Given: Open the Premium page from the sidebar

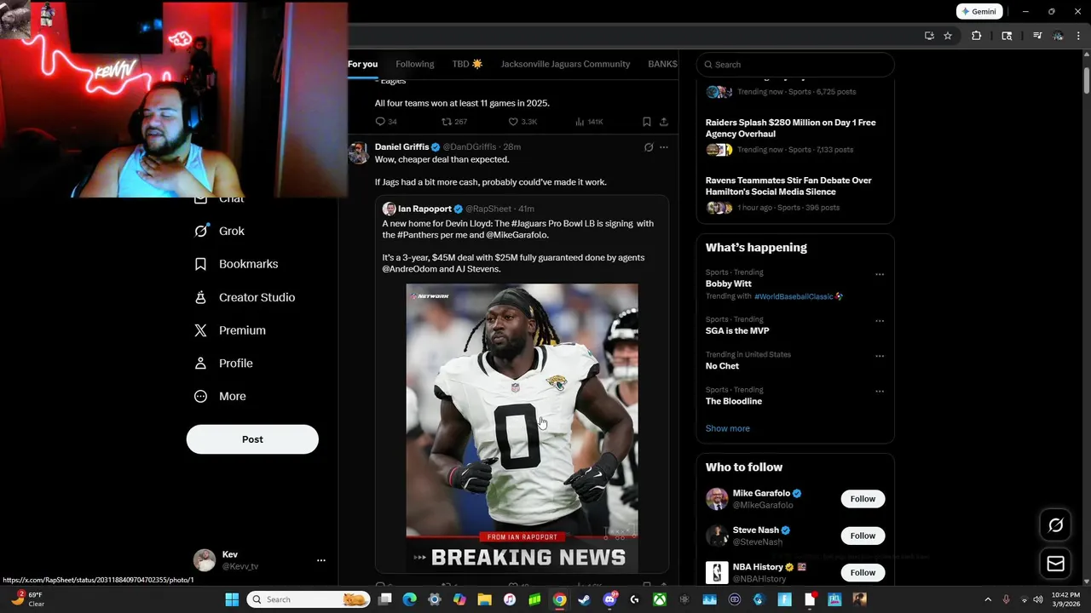Looking at the screenshot, I should click(x=230, y=330).
